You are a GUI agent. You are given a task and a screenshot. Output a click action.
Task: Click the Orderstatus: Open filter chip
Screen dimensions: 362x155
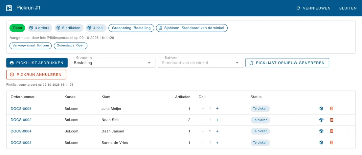click(71, 45)
